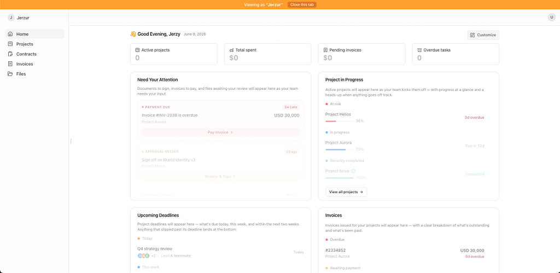Click the teammate avatars under Q4 strategy review
The width and height of the screenshot is (560, 273).
pos(144,256)
